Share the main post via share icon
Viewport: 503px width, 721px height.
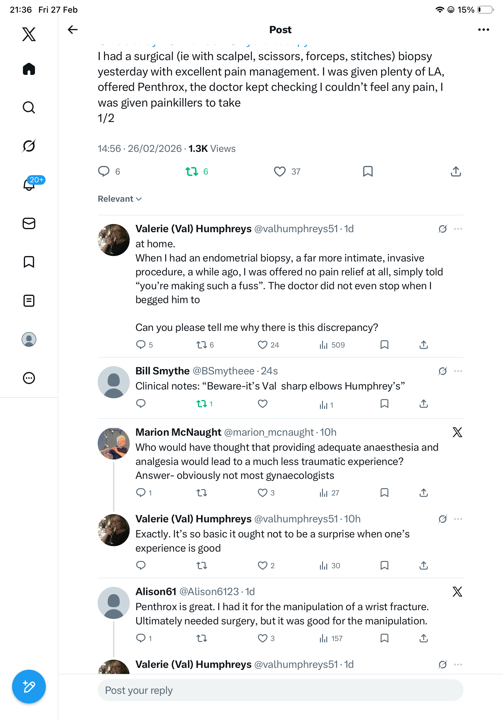click(456, 171)
